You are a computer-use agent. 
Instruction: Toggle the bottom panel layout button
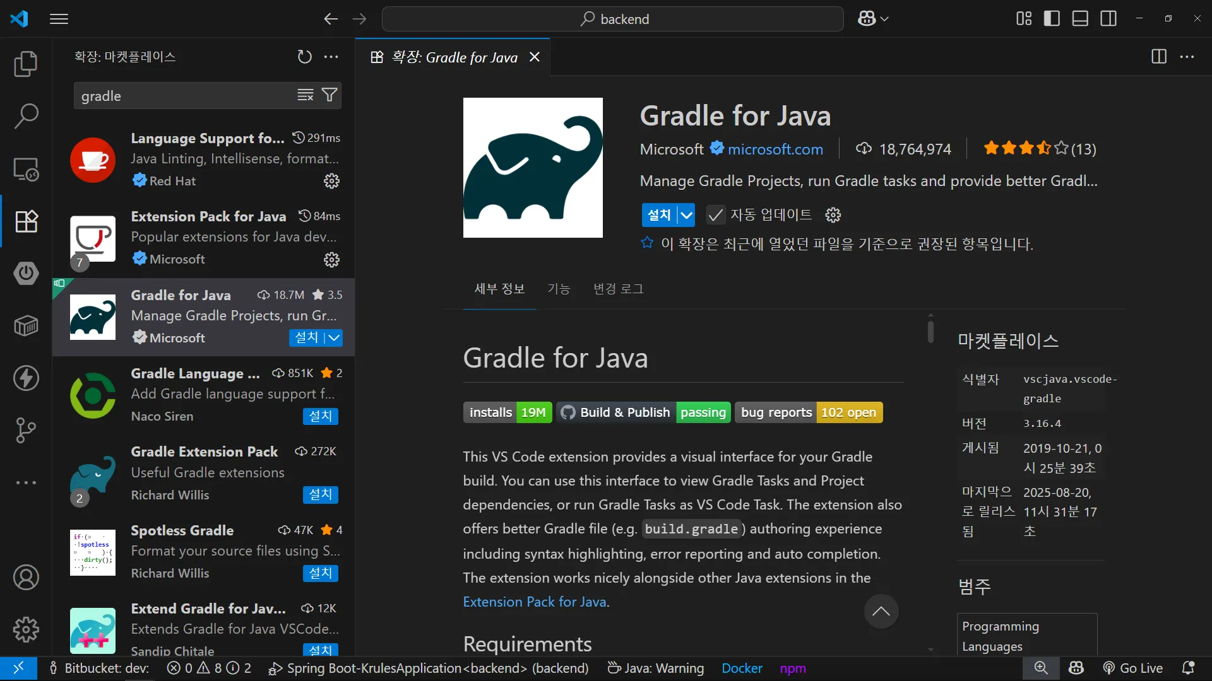(x=1080, y=19)
